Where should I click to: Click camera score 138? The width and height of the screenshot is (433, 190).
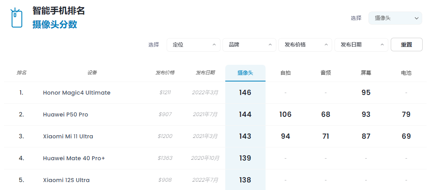[245, 180]
